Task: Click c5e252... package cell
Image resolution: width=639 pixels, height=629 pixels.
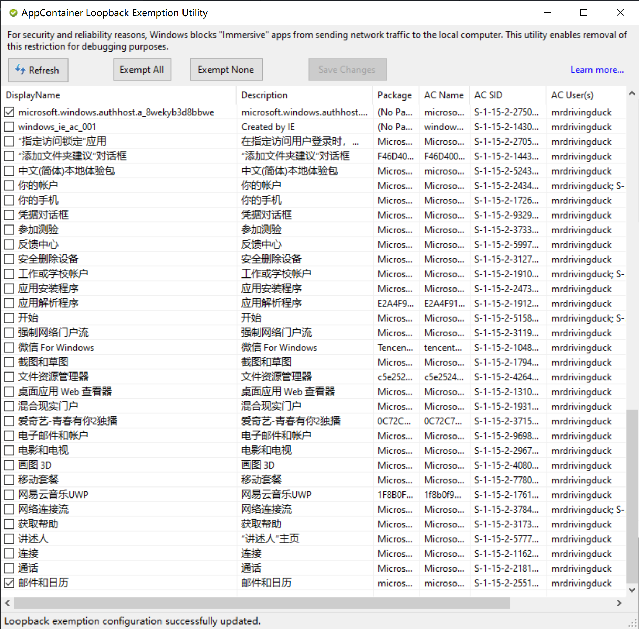Action: click(395, 377)
